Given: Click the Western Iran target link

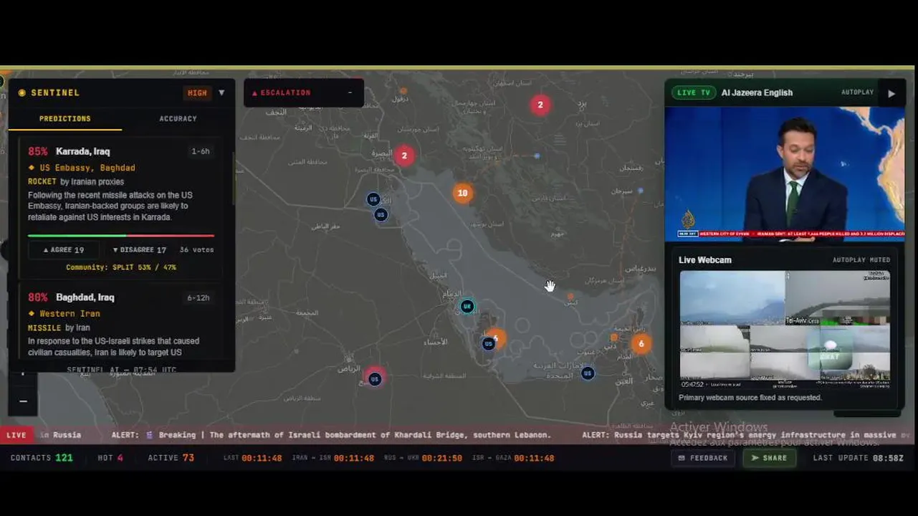Looking at the screenshot, I should (x=70, y=314).
